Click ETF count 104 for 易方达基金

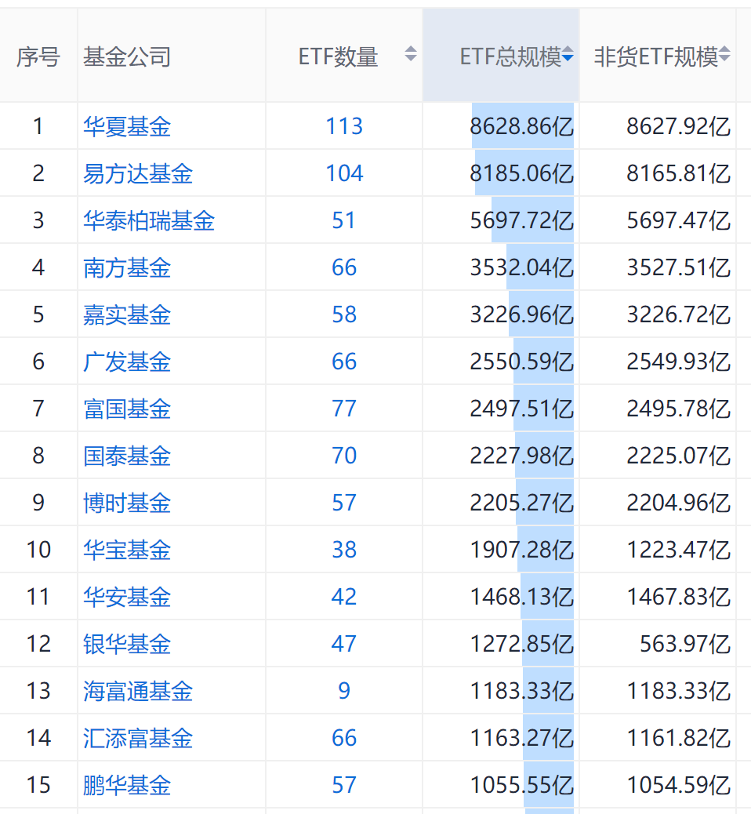344,173
